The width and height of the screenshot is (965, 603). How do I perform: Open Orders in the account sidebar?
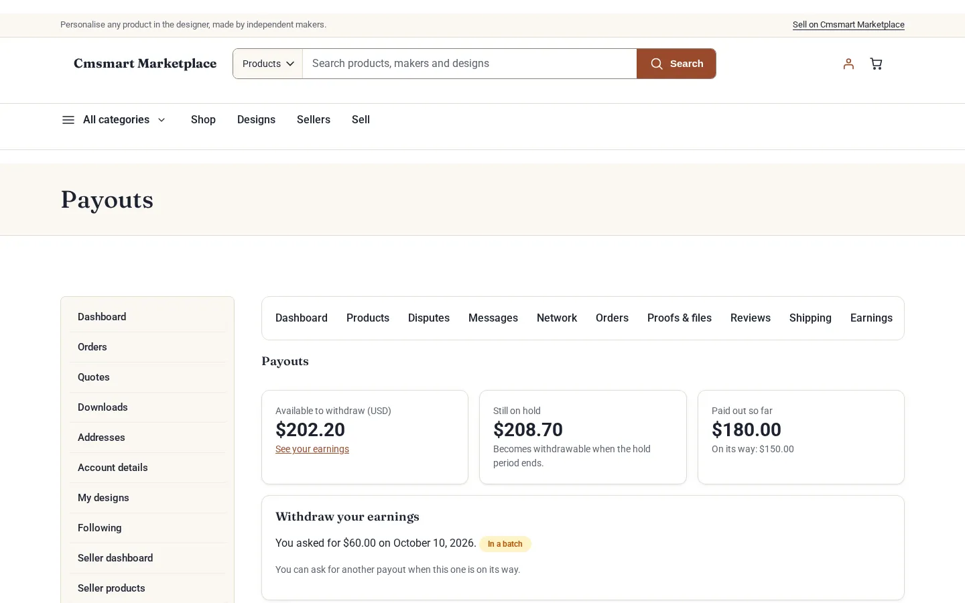147,347
